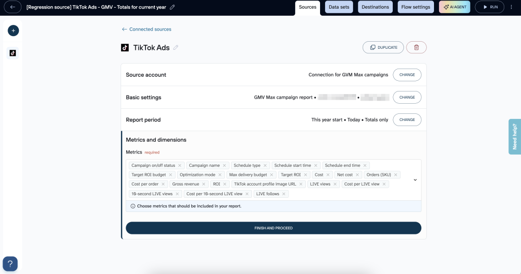Open the Need help? side panel
Screen dimensions: 521x274
[514, 137]
